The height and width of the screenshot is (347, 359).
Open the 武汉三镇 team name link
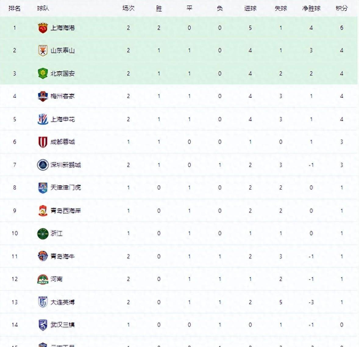tap(62, 325)
